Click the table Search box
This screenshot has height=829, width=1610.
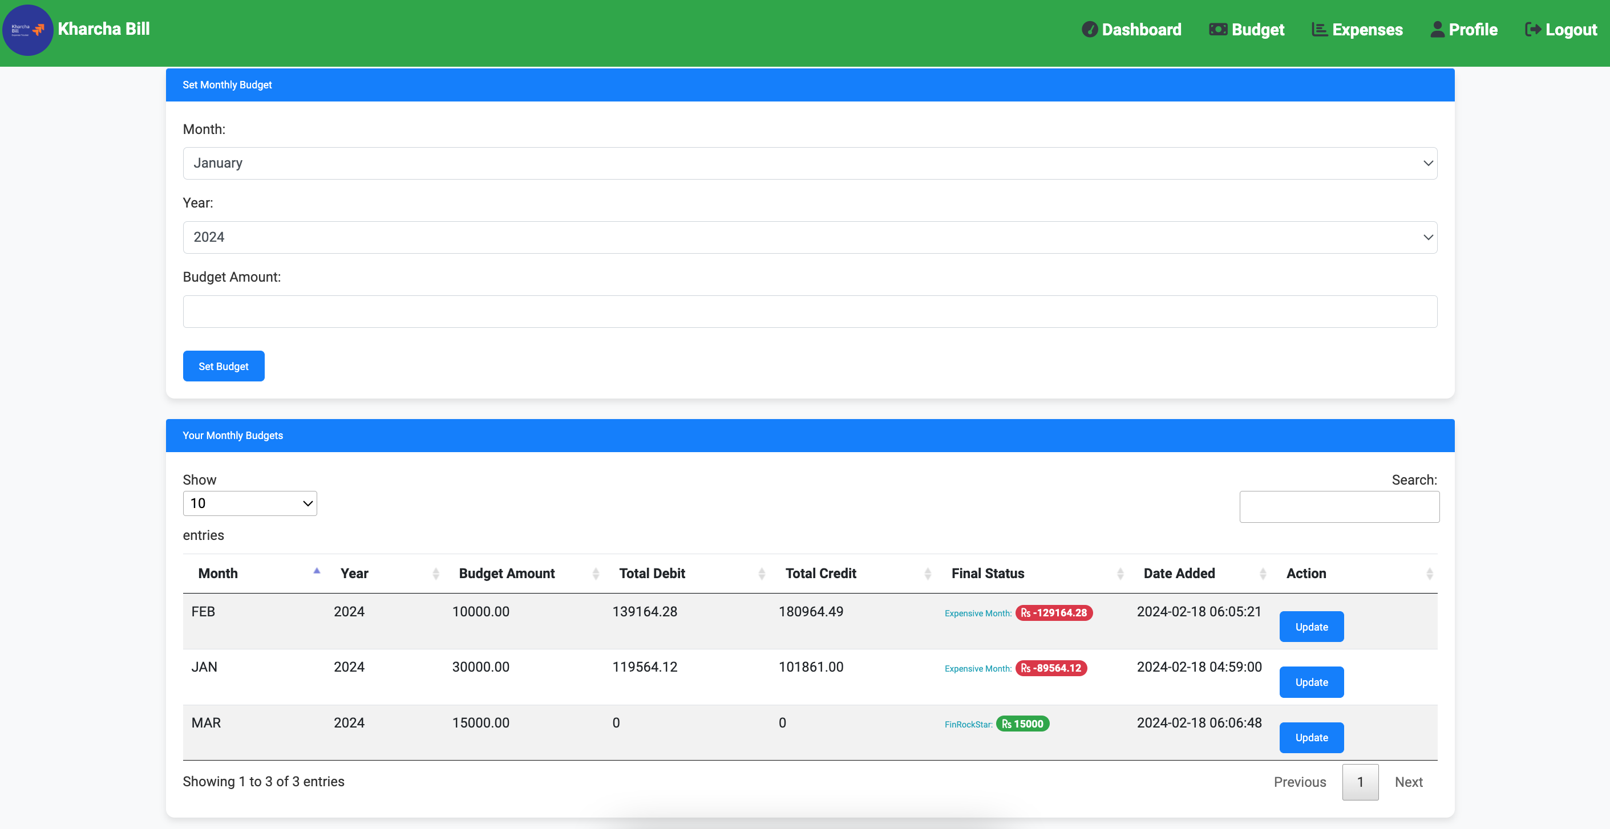[1339, 507]
